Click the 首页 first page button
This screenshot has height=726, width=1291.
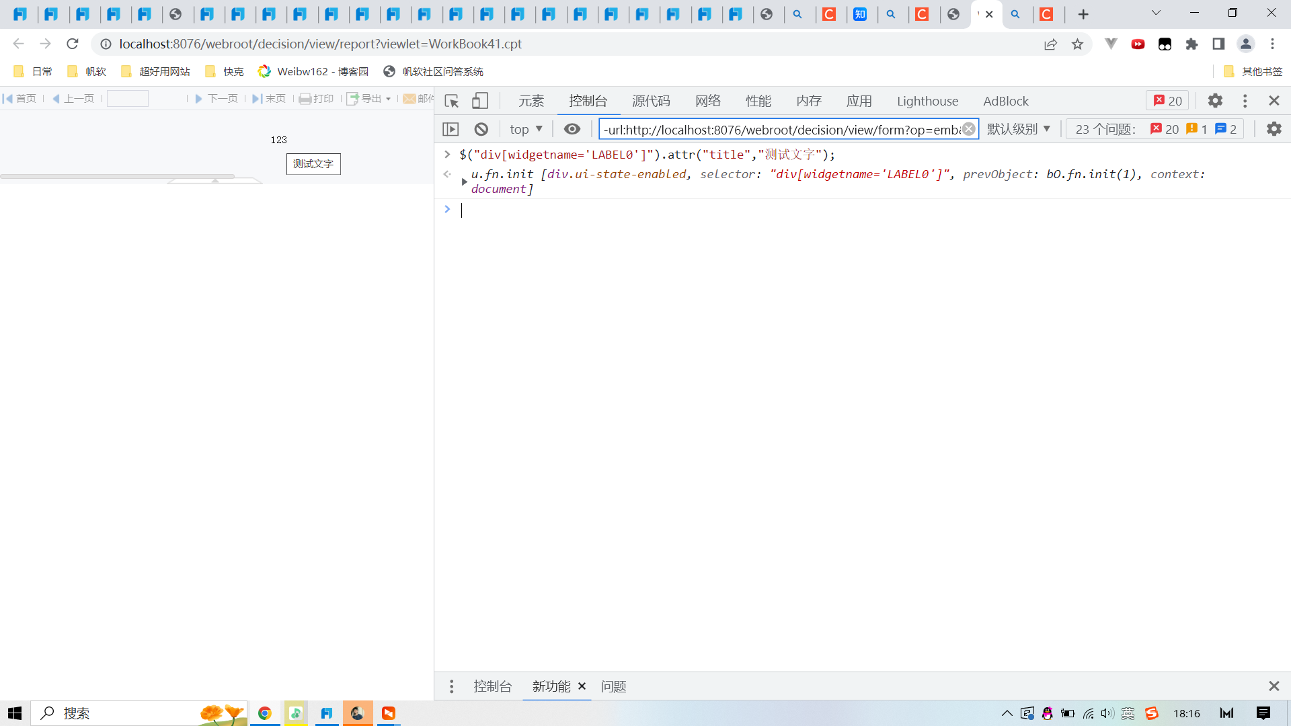tap(19, 99)
